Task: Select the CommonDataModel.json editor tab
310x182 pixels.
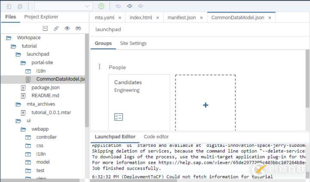Action: pyautogui.click(x=238, y=18)
